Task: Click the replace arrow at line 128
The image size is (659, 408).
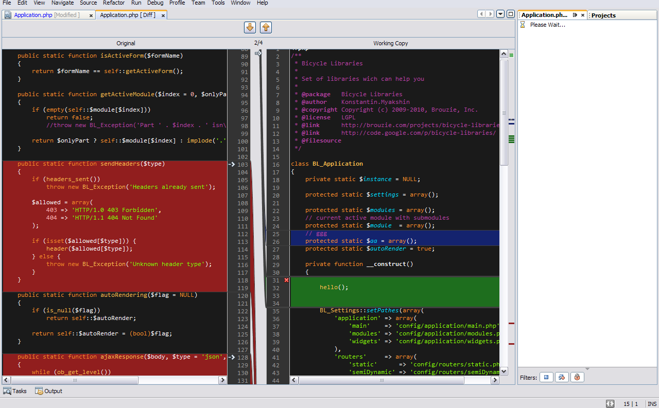Action: [231, 357]
